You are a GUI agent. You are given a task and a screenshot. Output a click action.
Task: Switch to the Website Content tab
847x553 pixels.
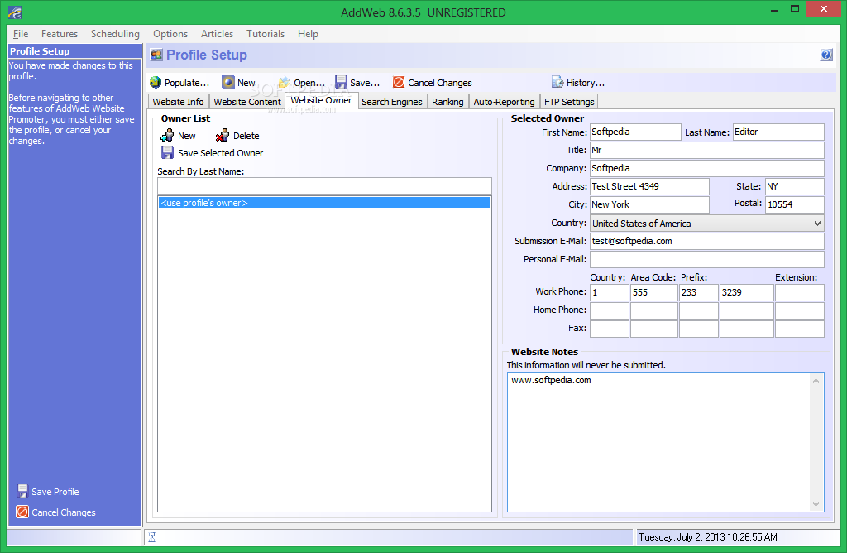click(x=247, y=102)
